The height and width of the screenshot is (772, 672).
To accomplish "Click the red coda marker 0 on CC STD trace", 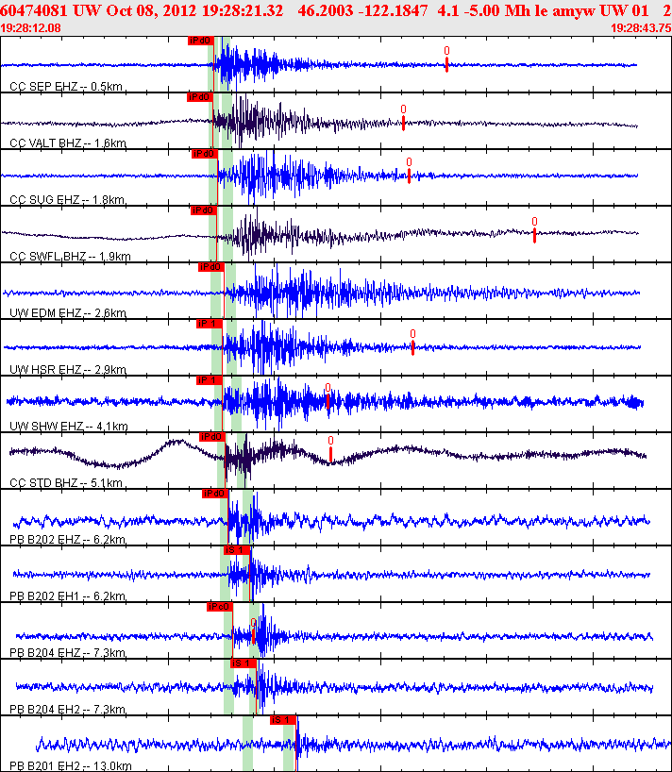I will (330, 448).
